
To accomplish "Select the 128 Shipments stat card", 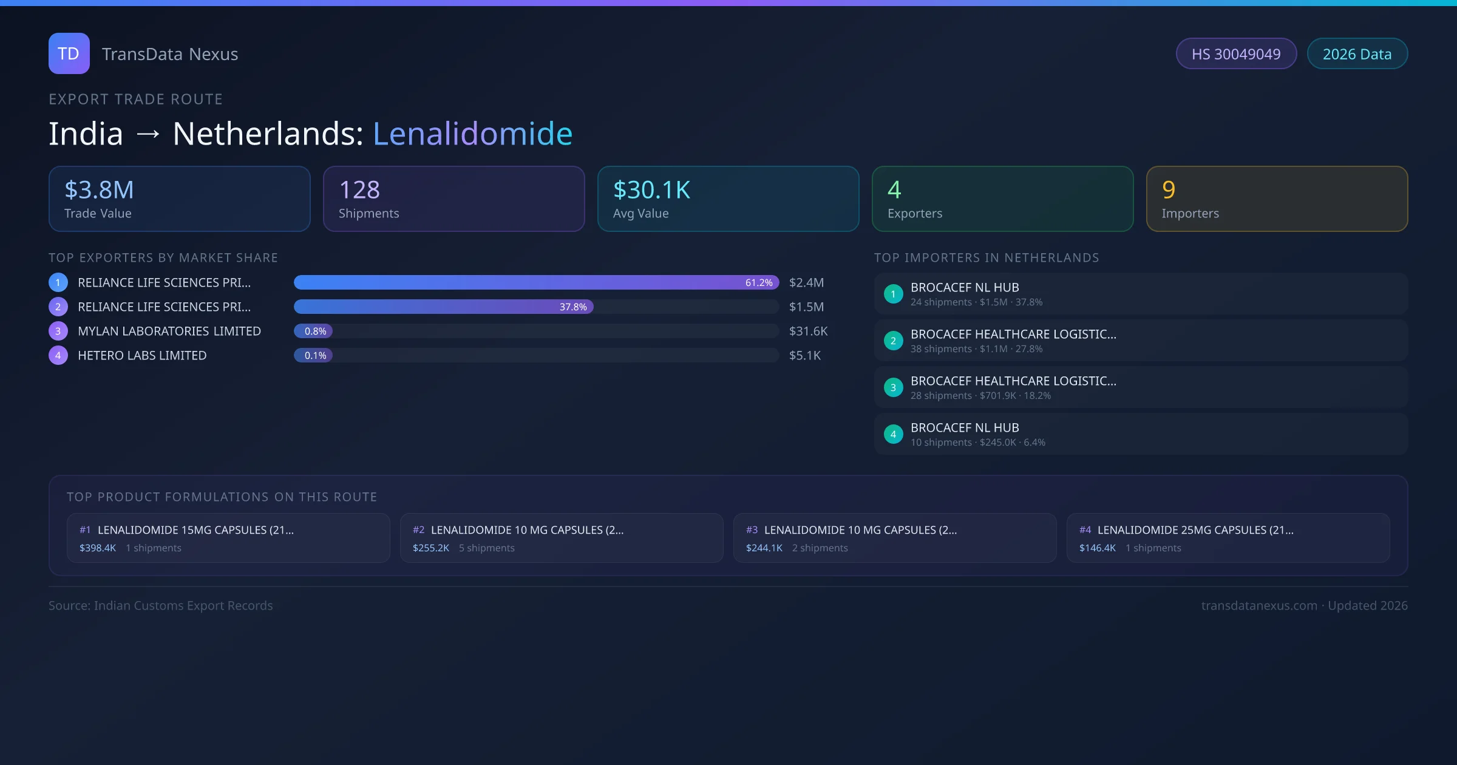I will [x=453, y=199].
